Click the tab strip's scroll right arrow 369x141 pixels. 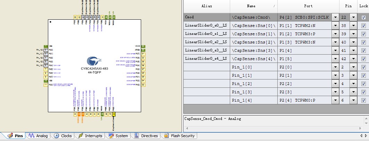pyautogui.click(x=366, y=135)
